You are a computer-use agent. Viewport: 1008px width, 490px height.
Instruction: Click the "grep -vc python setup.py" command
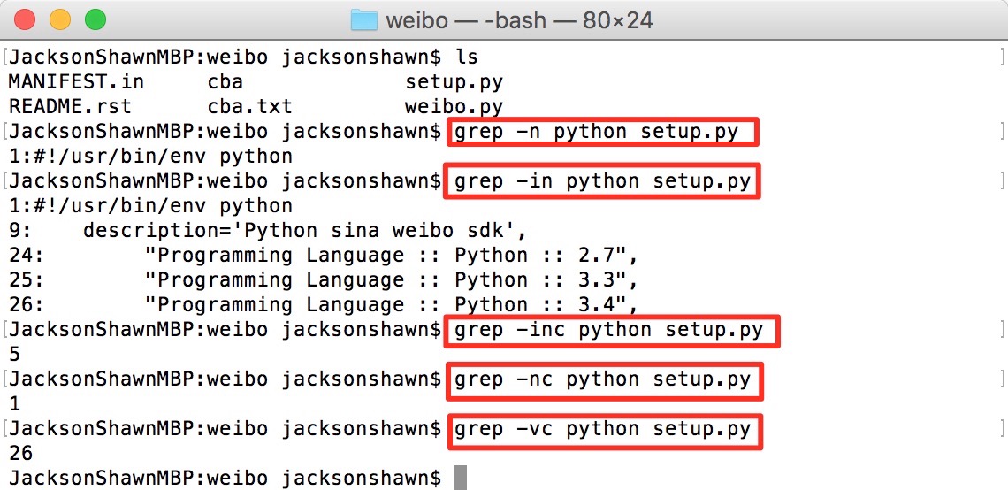coord(602,430)
